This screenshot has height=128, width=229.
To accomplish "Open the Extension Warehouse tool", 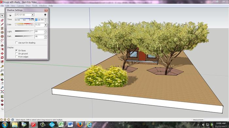I will (2, 105).
